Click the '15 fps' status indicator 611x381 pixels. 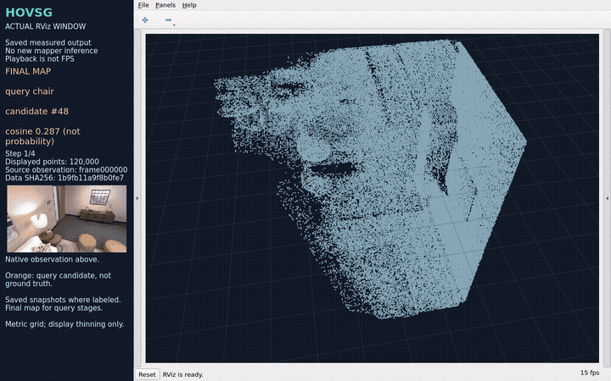590,373
